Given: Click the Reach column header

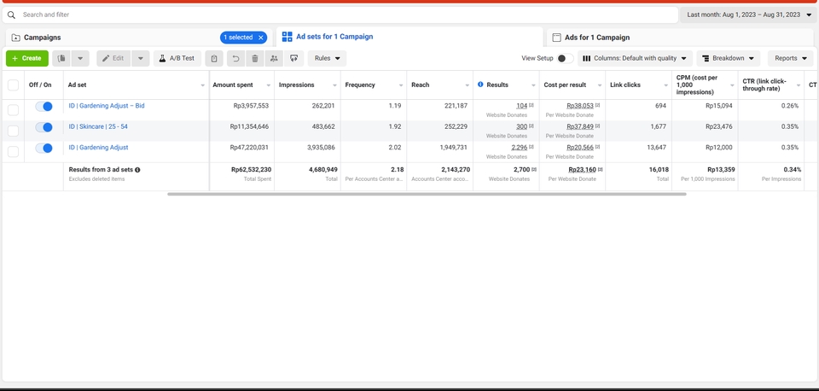Looking at the screenshot, I should (420, 85).
